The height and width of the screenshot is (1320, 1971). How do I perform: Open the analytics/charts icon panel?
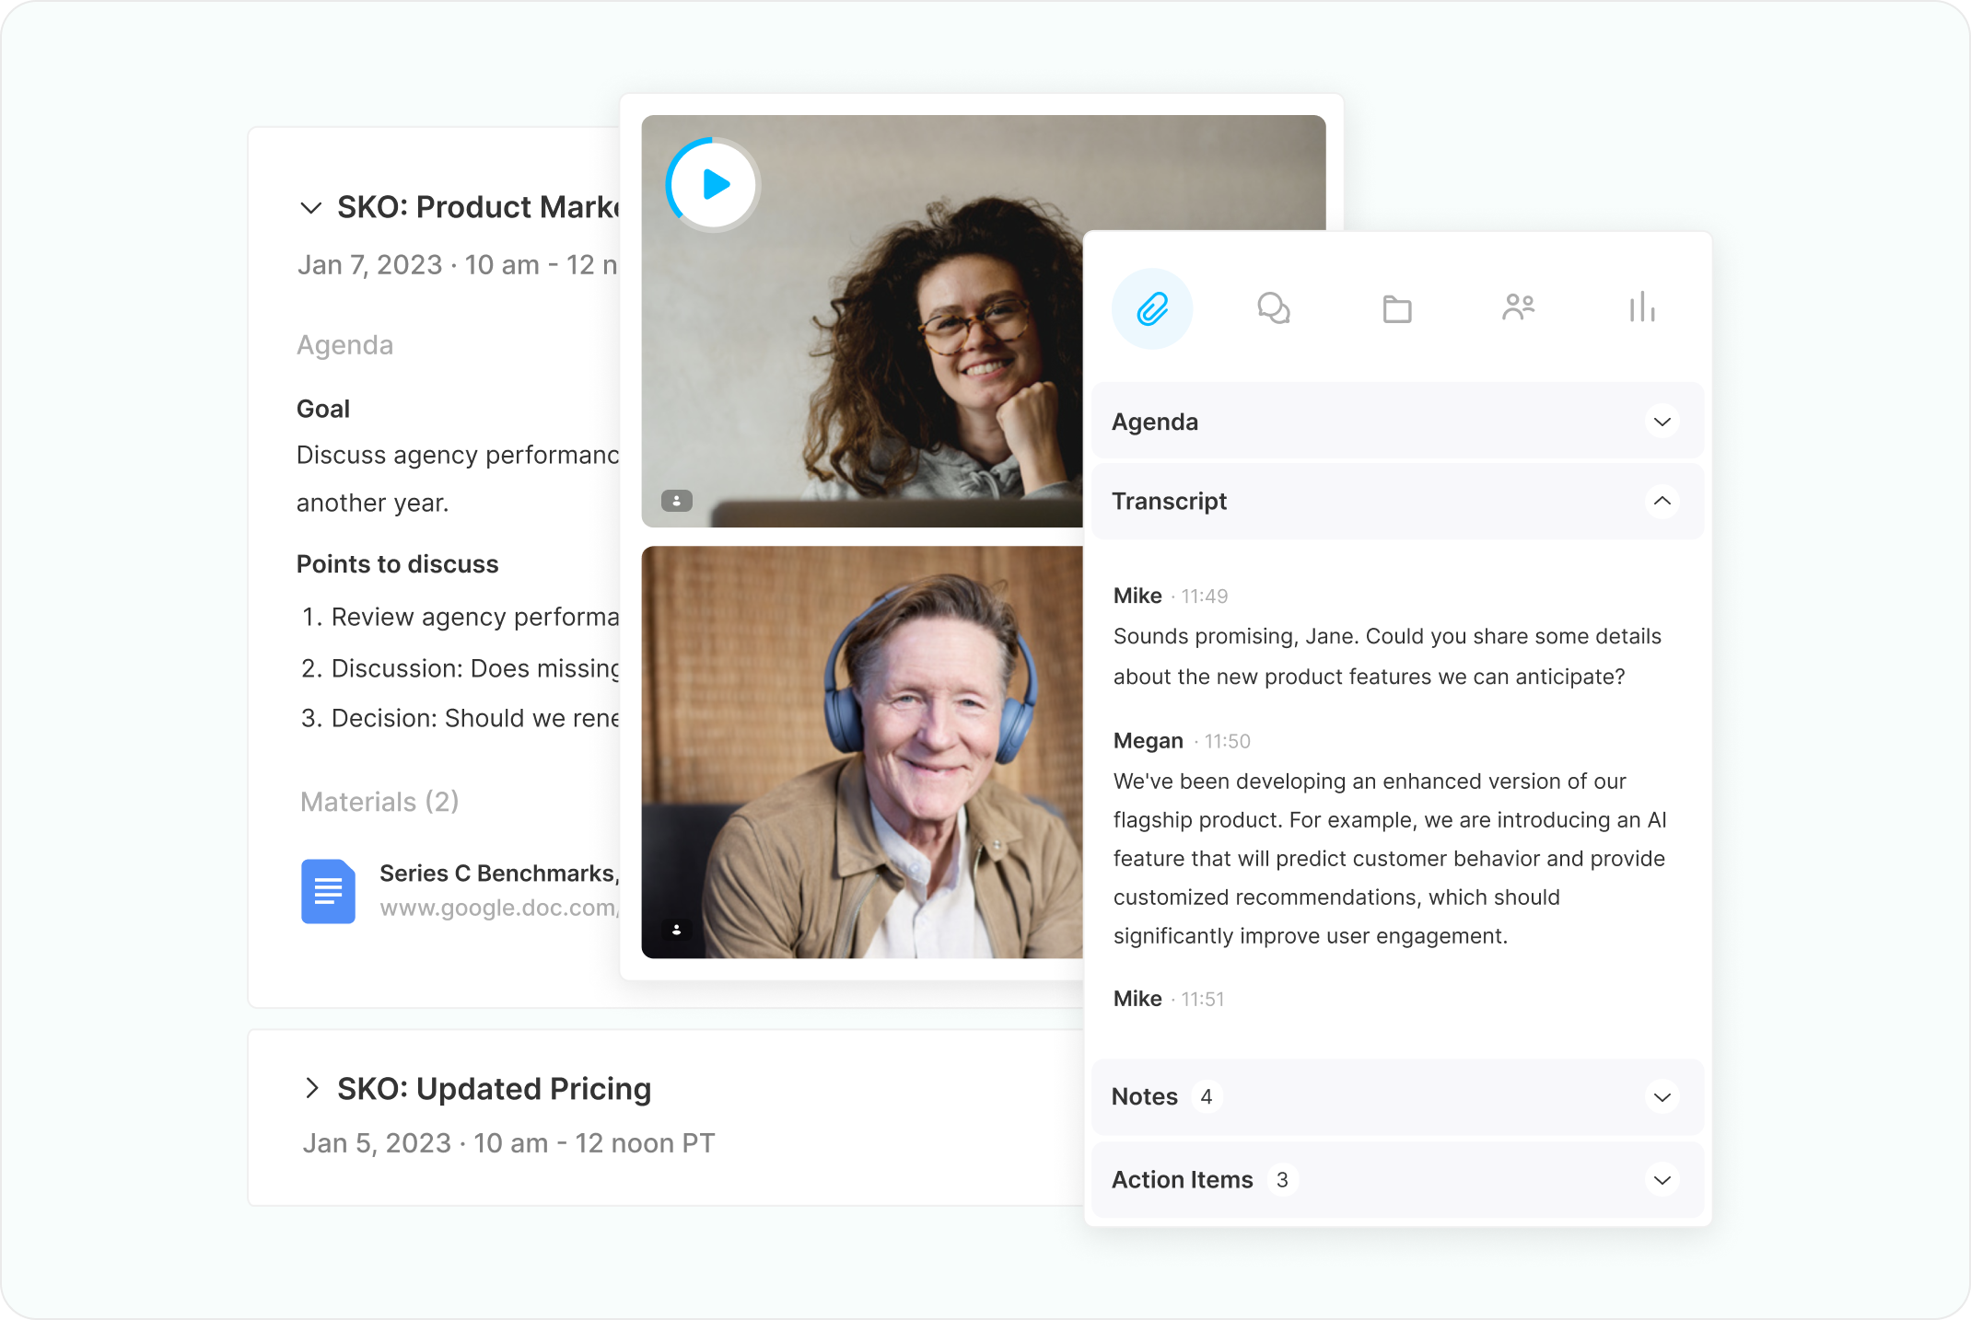(x=1642, y=307)
